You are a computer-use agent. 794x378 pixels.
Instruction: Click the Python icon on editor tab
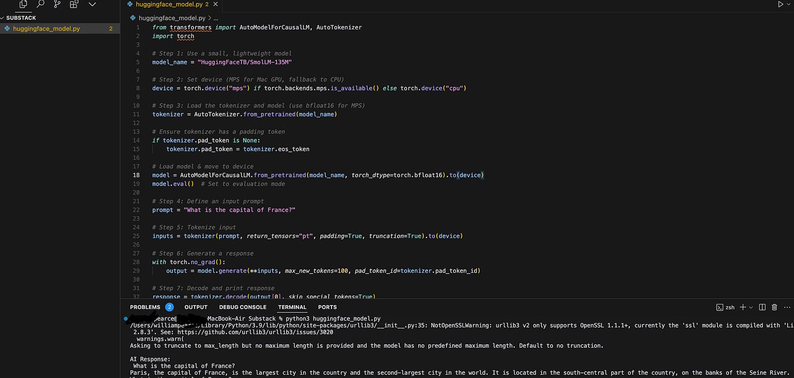pos(130,4)
